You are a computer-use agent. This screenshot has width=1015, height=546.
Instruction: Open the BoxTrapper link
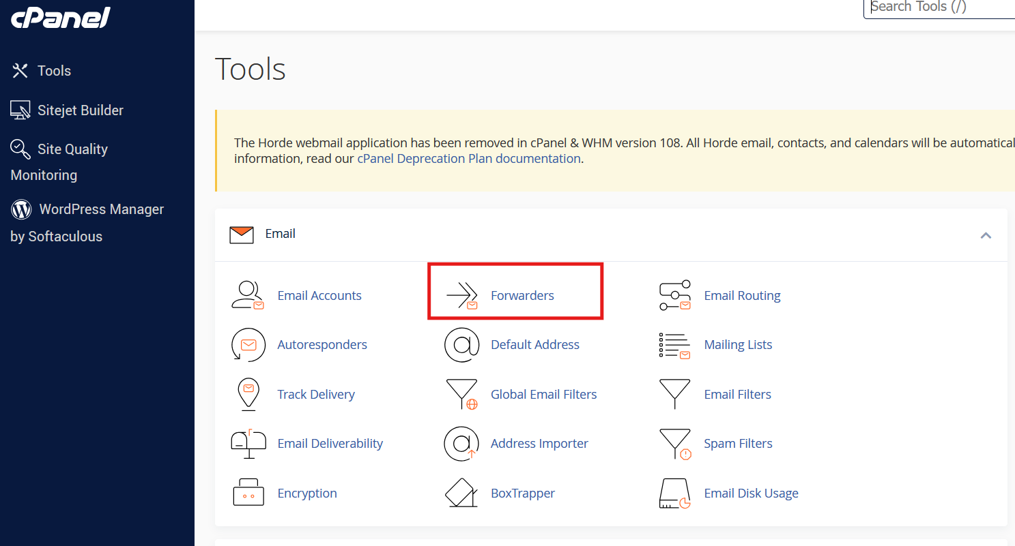523,493
